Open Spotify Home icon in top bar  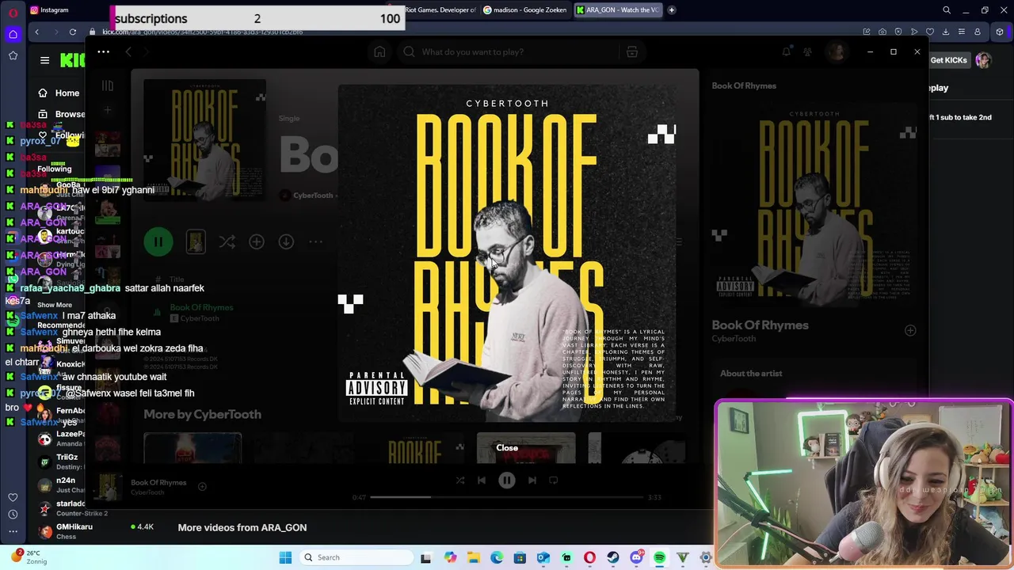click(x=379, y=51)
